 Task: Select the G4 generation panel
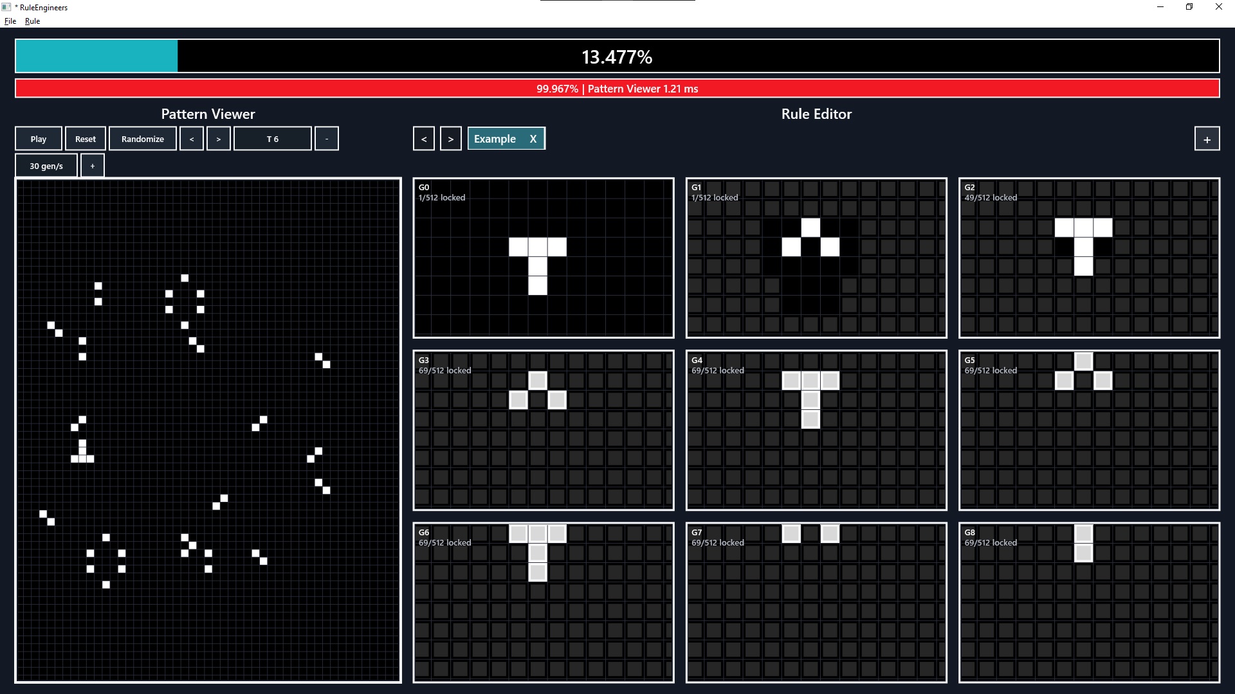816,431
